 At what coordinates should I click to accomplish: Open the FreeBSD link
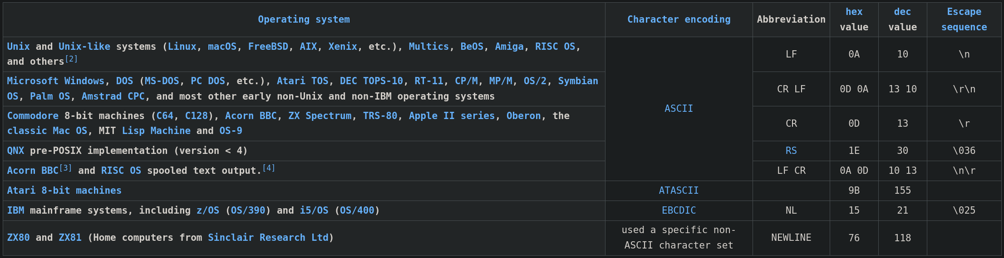click(x=268, y=47)
